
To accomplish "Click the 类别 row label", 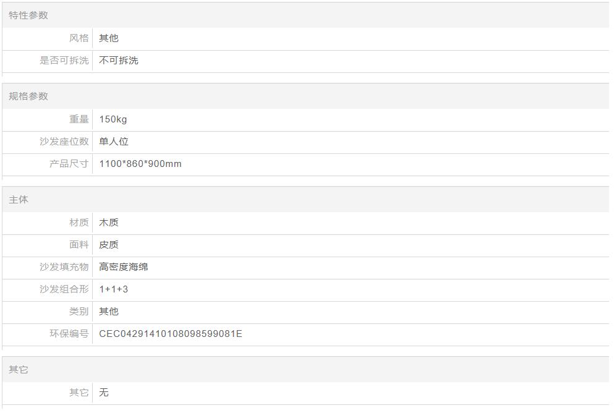I will pyautogui.click(x=79, y=312).
